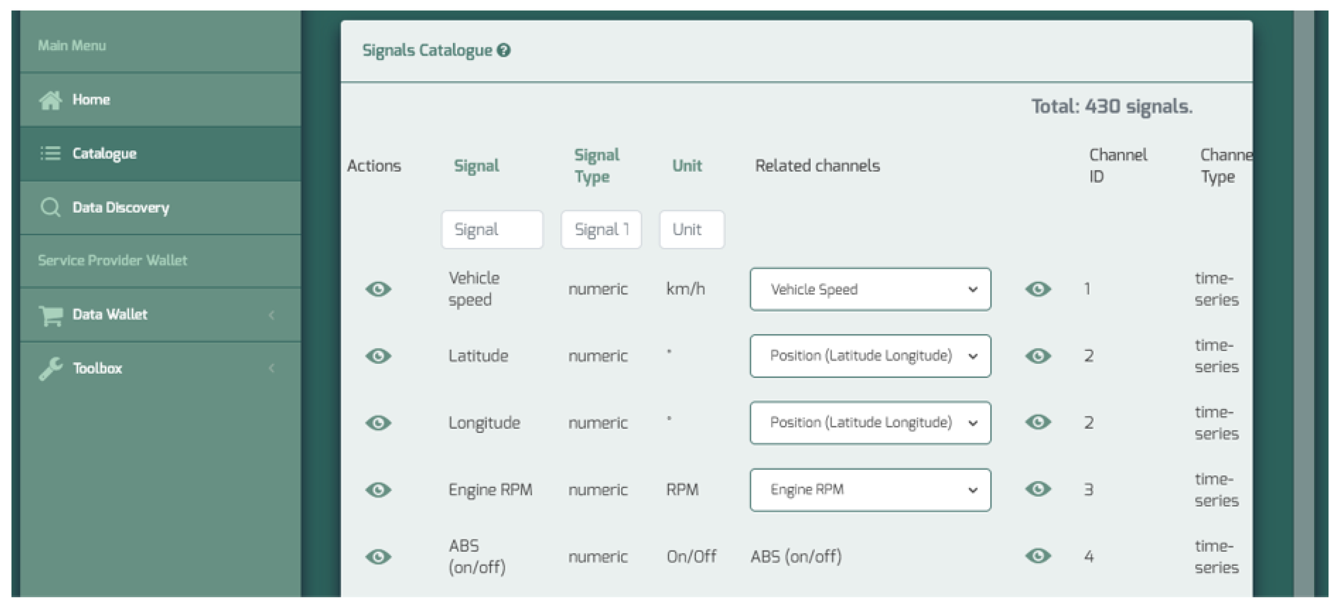This screenshot has width=1340, height=607.
Task: Click the Toolbox wrench icon
Action: 51,368
